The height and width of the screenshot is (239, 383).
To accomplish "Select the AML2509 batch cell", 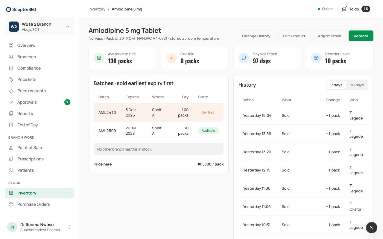I will pyautogui.click(x=107, y=131).
